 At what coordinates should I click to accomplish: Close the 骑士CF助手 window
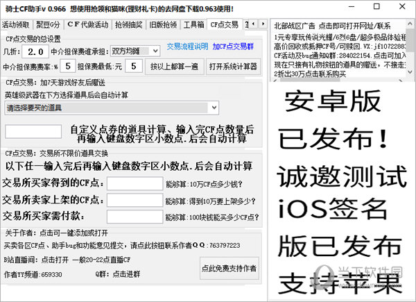[x=402, y=7]
